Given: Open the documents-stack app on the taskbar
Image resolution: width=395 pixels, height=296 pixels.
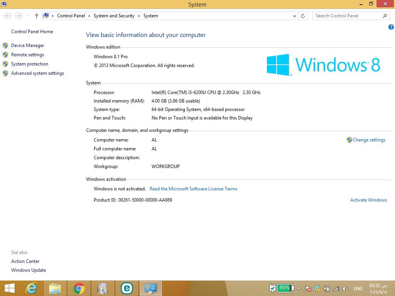Looking at the screenshot, I should click(x=103, y=288).
